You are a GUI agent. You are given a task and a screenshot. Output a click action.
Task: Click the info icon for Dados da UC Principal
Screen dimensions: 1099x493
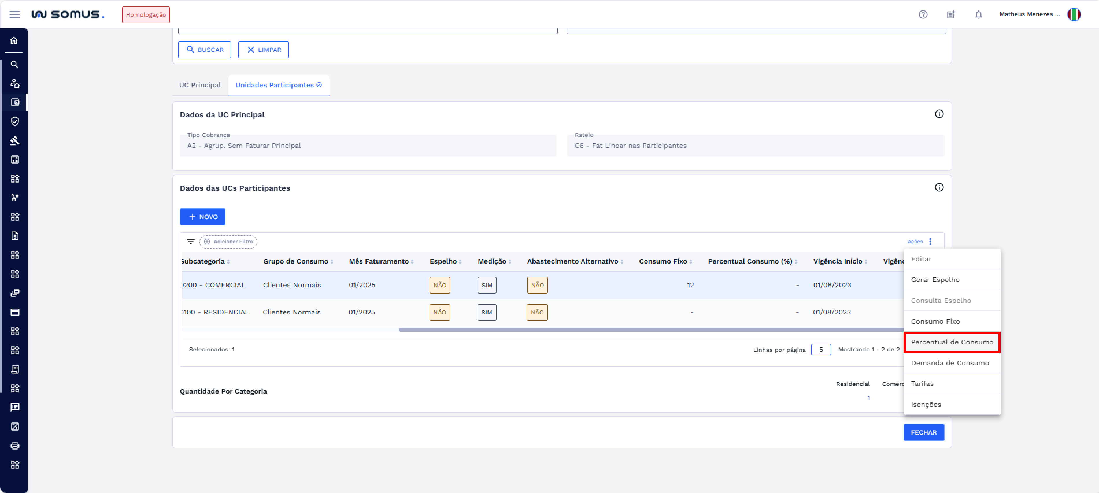(x=939, y=114)
